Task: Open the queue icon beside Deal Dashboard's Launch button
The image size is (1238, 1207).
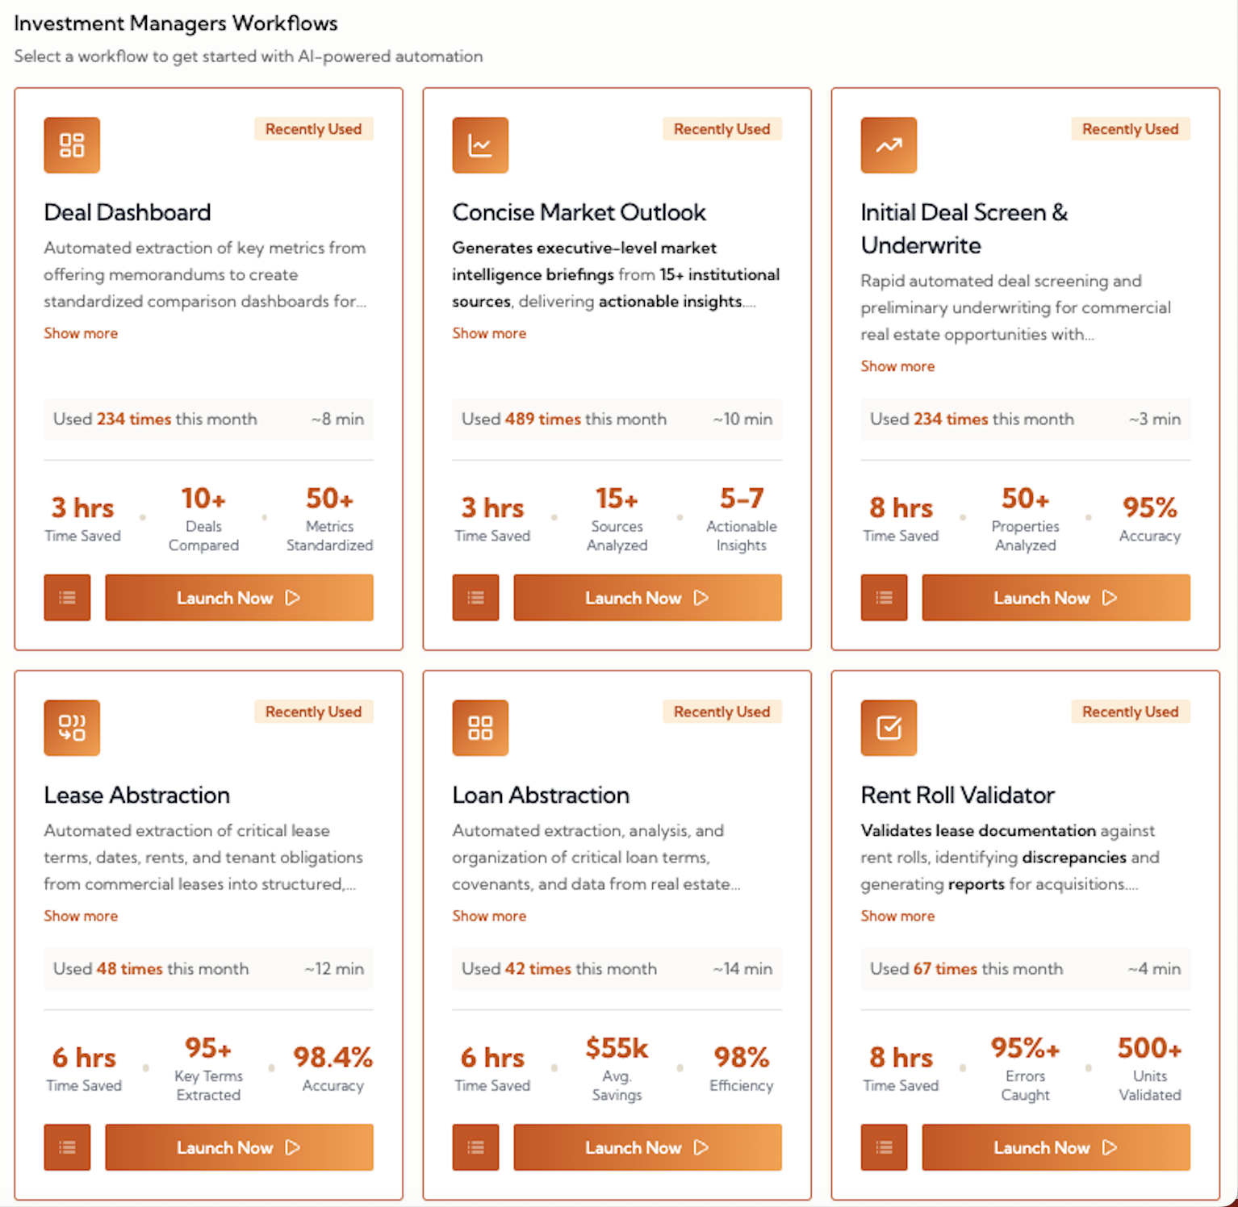Action: pos(67,597)
